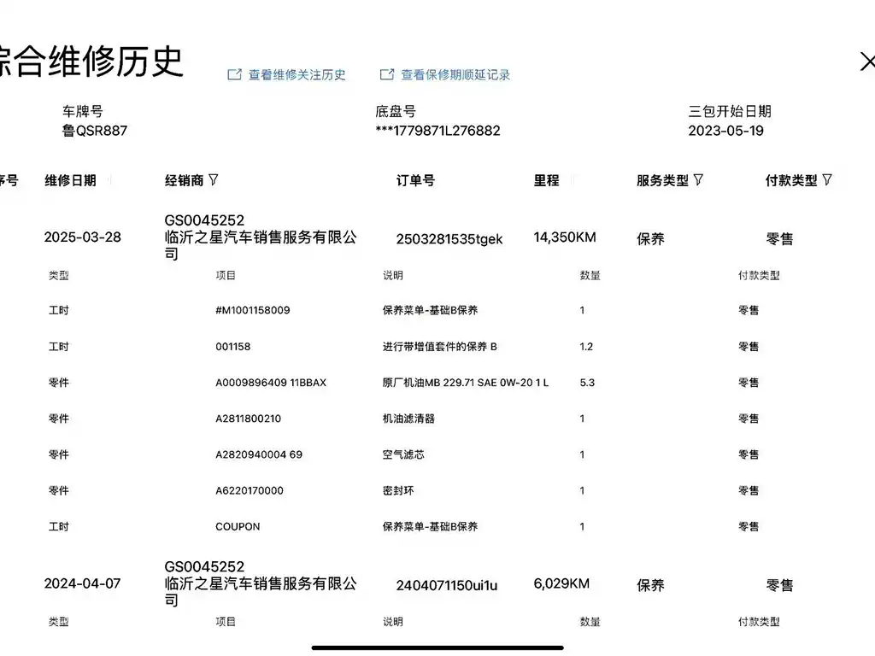Screen dimensions: 875x656
Task: Click the 空气滤芯 part description
Action: [403, 454]
